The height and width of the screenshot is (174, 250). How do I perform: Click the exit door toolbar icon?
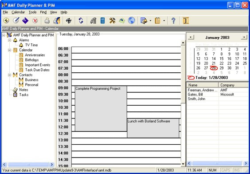(x=186, y=20)
